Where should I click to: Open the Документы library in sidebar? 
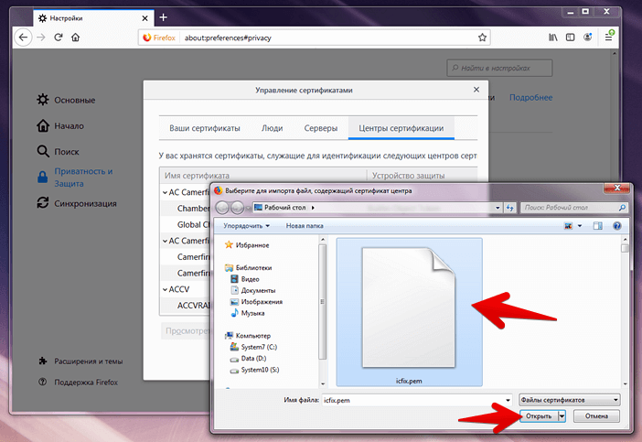260,290
